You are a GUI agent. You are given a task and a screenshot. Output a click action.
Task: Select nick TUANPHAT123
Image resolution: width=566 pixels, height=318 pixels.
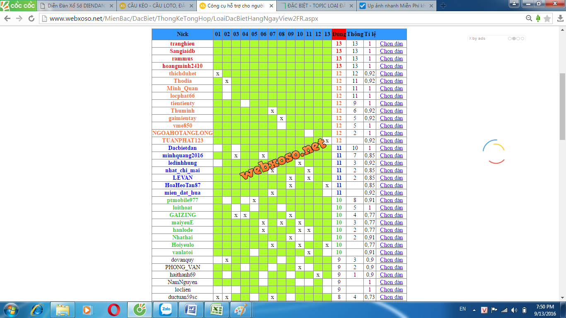click(182, 140)
